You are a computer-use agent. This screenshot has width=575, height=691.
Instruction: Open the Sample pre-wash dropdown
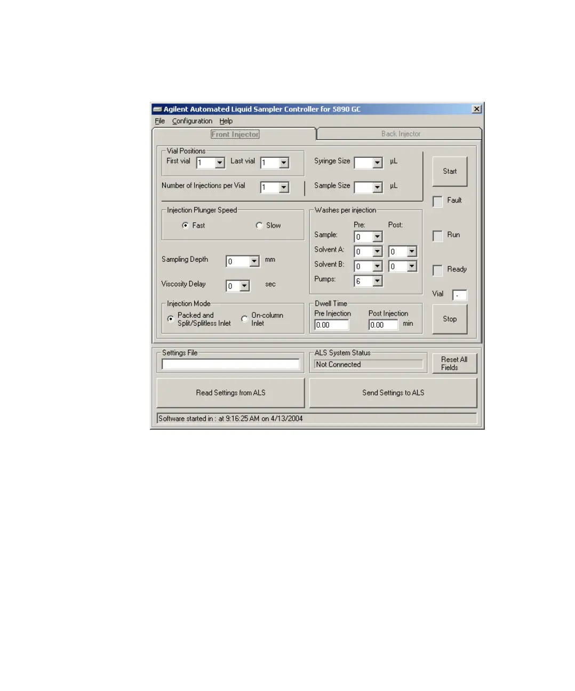click(378, 237)
